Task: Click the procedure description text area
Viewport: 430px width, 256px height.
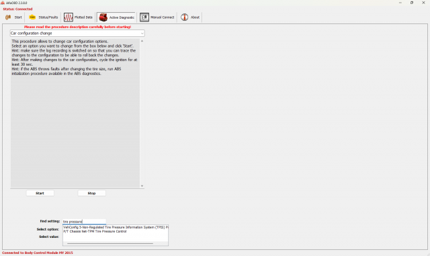Action: click(x=75, y=113)
